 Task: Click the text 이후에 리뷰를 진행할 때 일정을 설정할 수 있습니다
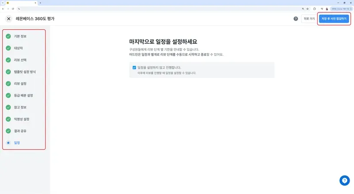click(167, 73)
